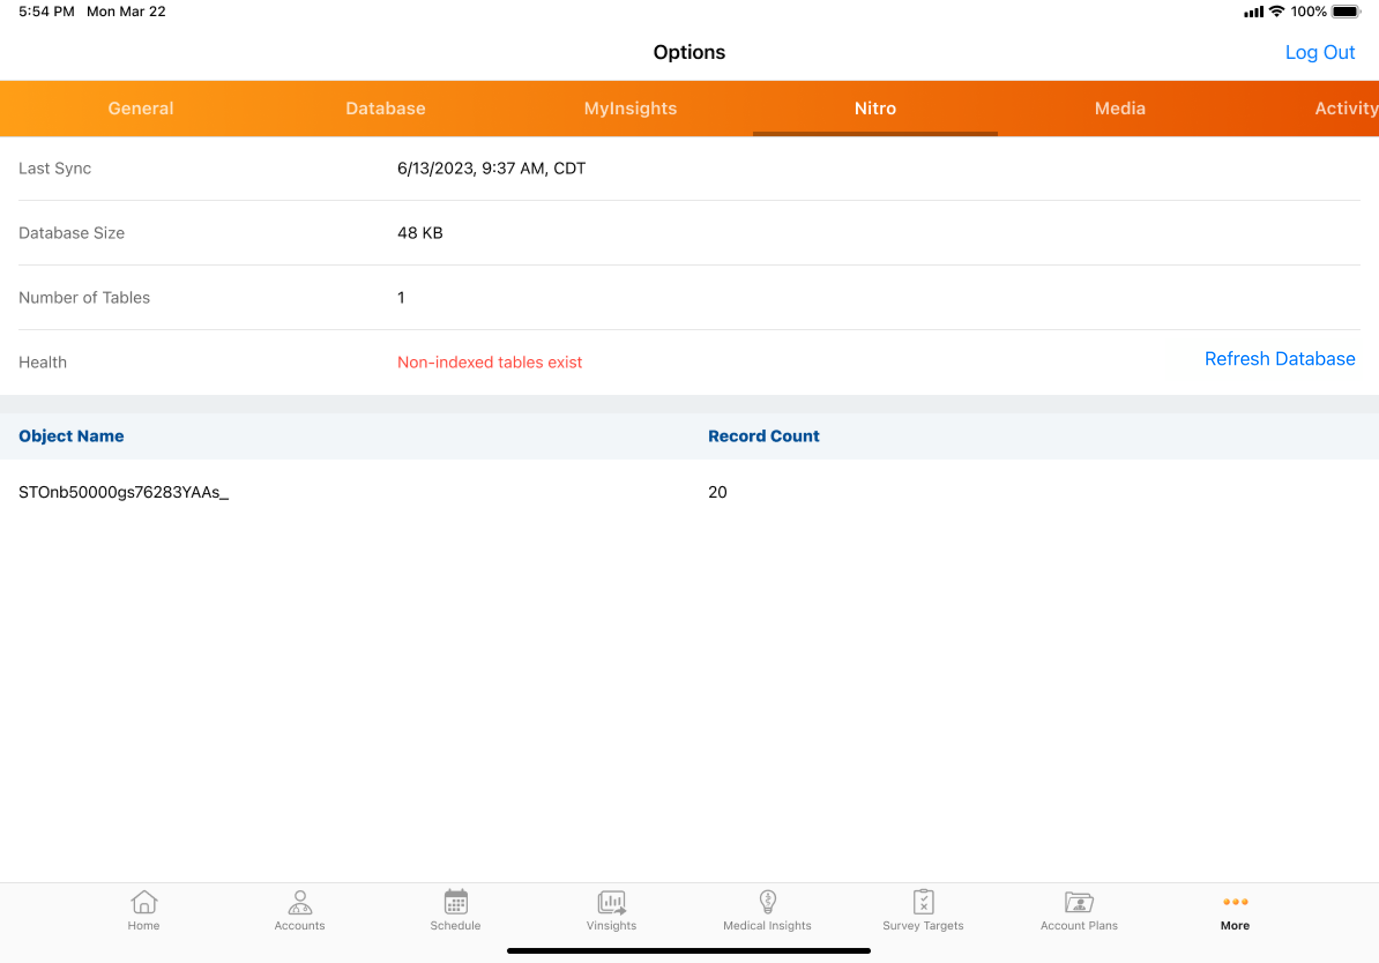Select the STOnb50000gs76283YAAs_ table row
Screen dimensions: 1379x963
pos(124,492)
